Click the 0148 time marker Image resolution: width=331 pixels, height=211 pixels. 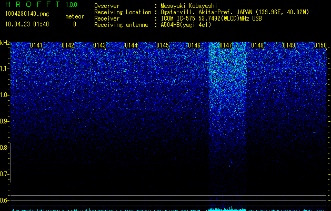257,45
